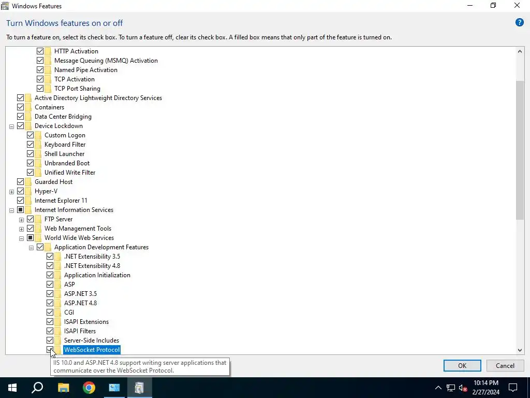Click scrollbar up arrow
This screenshot has width=530, height=398.
tap(520, 51)
